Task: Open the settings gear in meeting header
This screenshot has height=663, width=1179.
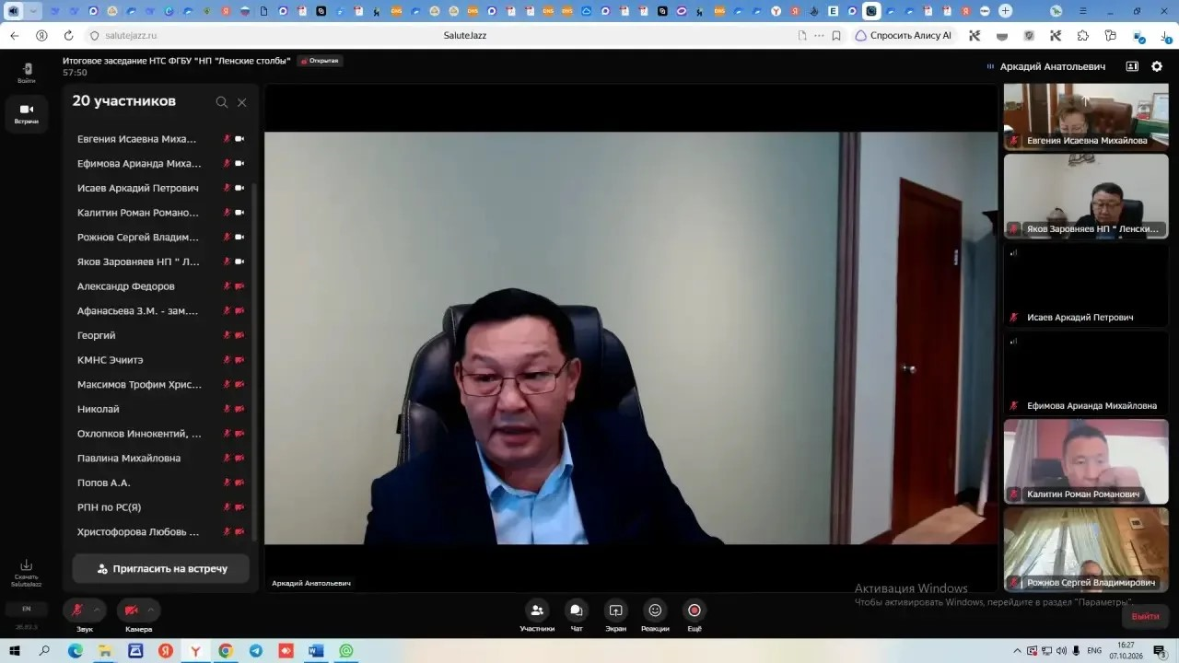Action: pos(1157,66)
